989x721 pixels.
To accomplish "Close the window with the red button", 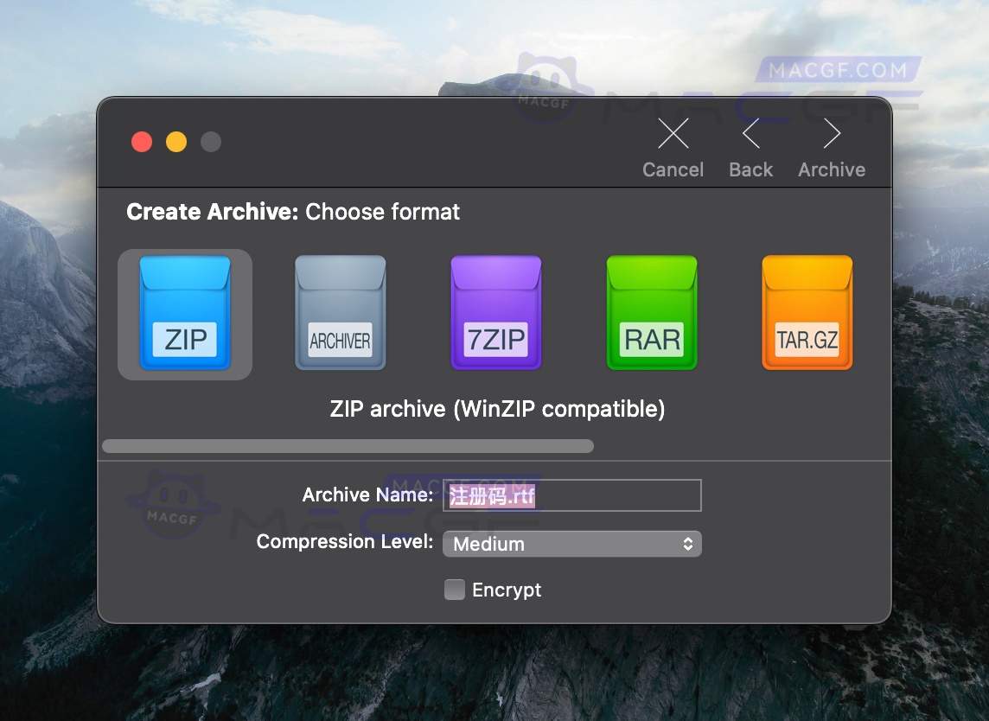I will tap(142, 142).
